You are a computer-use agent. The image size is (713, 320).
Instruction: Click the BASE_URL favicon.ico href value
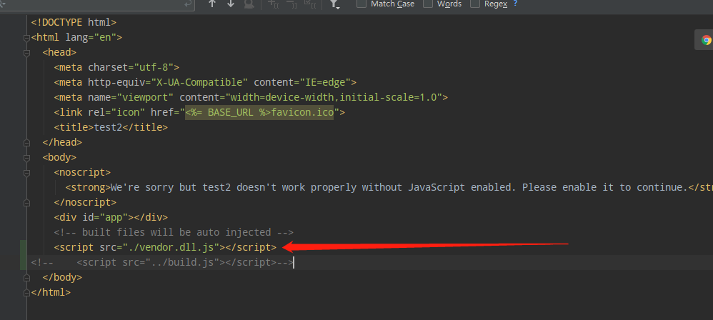[x=259, y=112]
